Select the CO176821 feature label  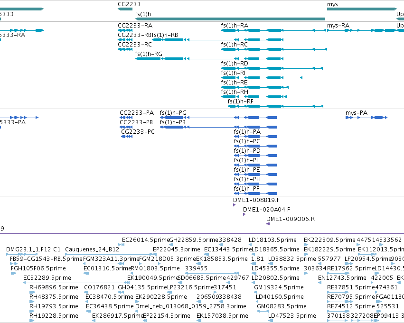[99, 287]
